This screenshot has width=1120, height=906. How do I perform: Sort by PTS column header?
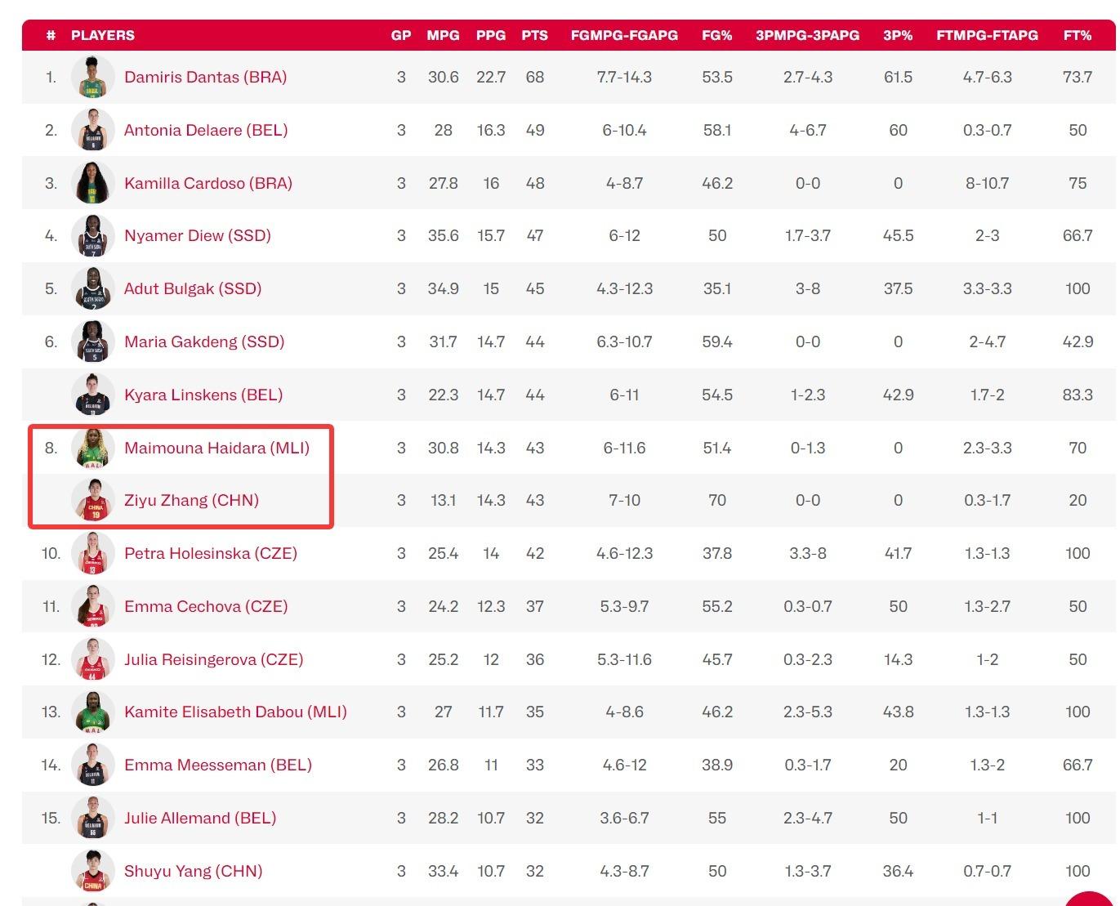(534, 35)
